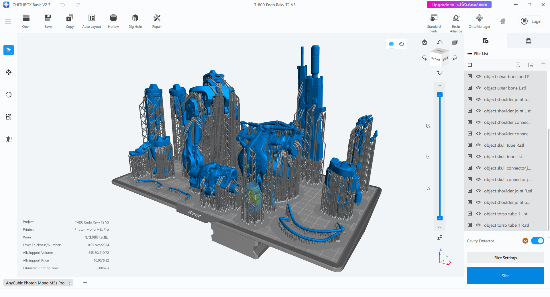
Task: Delete selected files with trash icon
Action: coord(543,65)
